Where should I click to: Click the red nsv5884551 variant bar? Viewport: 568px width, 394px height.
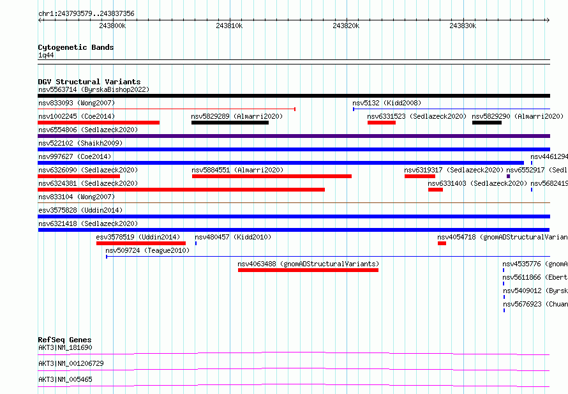[x=272, y=176]
